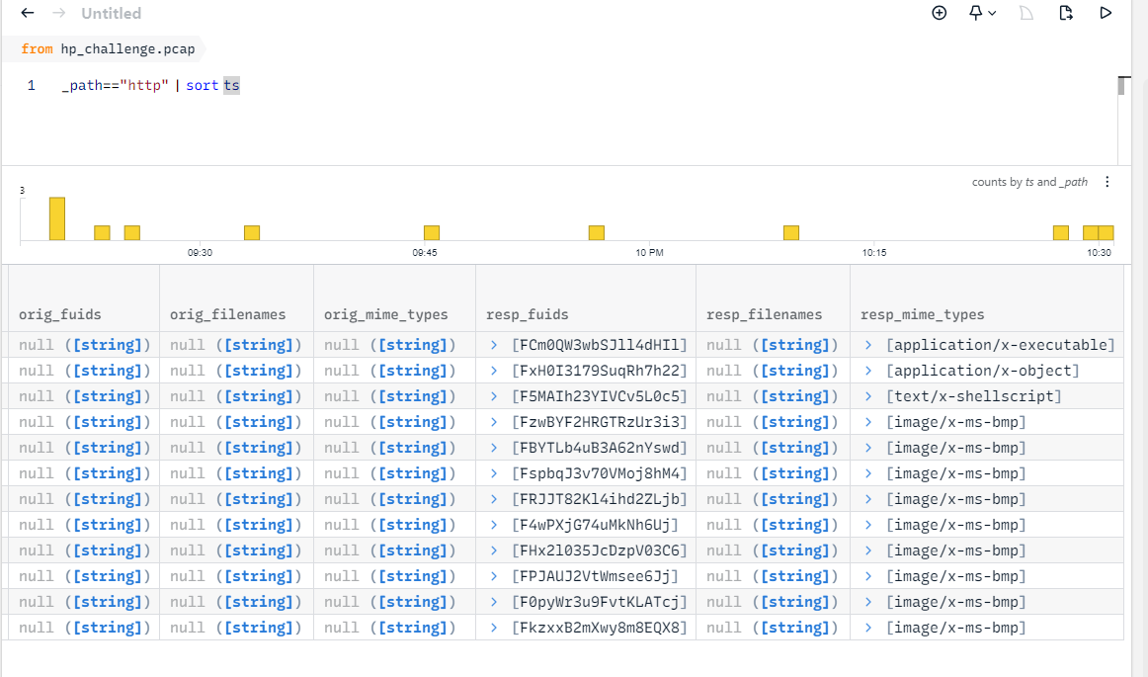This screenshot has width=1148, height=677.
Task: Click the back navigation arrow
Action: tap(28, 13)
